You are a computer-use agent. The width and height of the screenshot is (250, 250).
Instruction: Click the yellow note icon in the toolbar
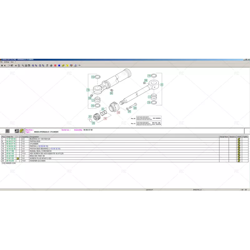tap(67, 66)
